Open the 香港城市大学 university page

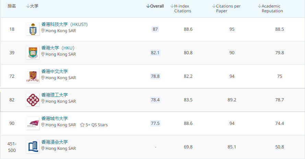pos(55,118)
